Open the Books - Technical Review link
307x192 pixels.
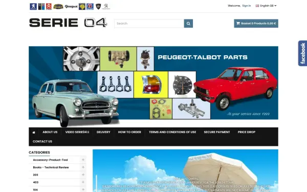click(51, 167)
